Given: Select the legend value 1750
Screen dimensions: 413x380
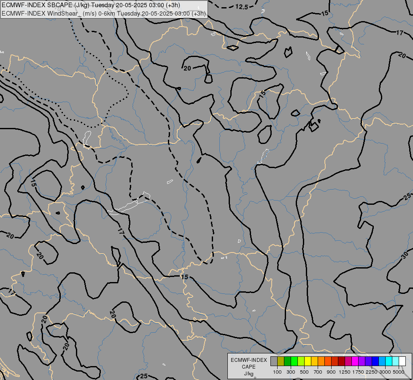Looking at the screenshot, I should tap(358, 372).
